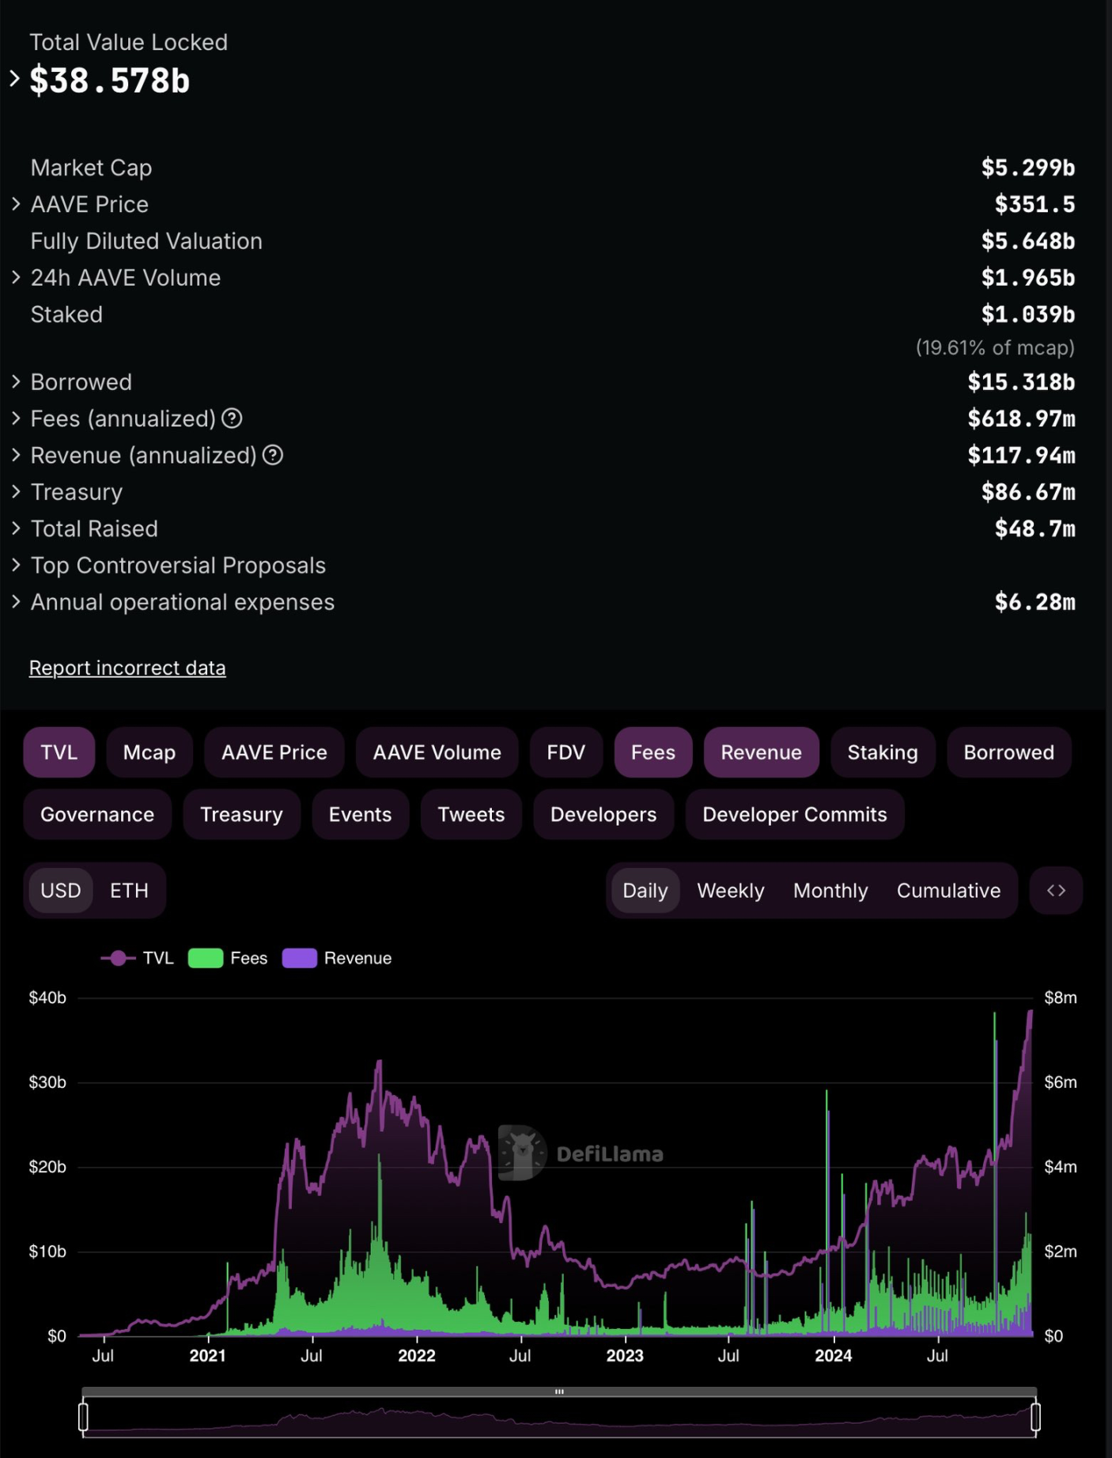Toggle the Borrowed chart metric
This screenshot has height=1458, width=1112.
[x=1008, y=752]
